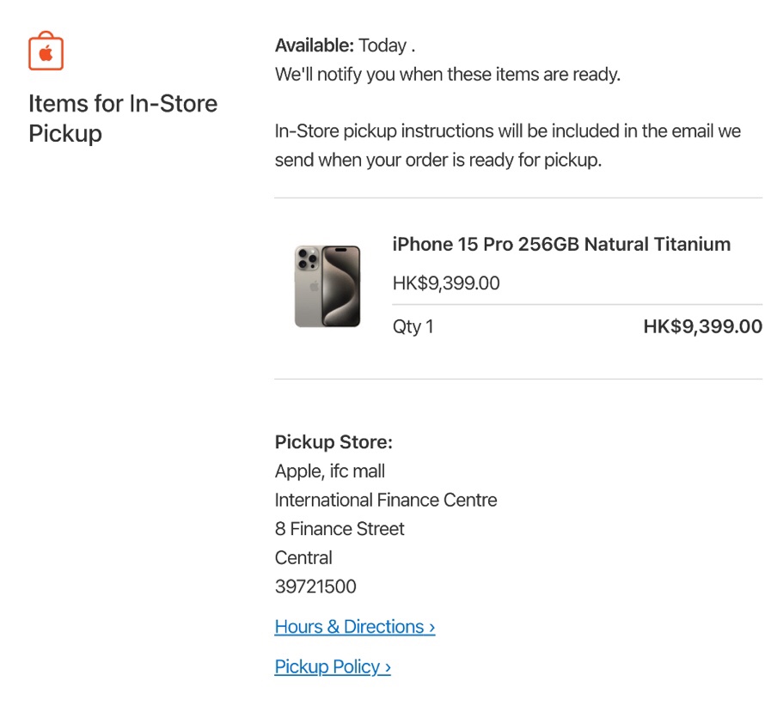Click the 8 Finance Street address line

(340, 529)
